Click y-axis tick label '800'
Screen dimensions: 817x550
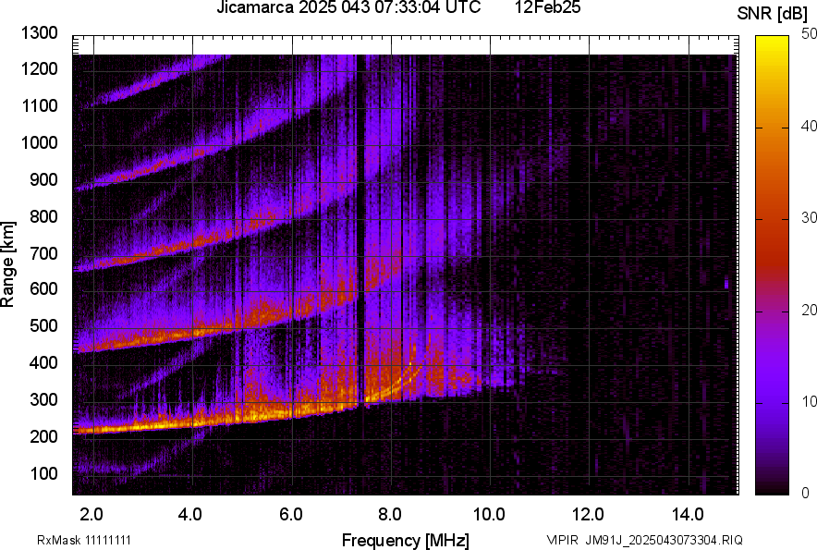coord(43,215)
